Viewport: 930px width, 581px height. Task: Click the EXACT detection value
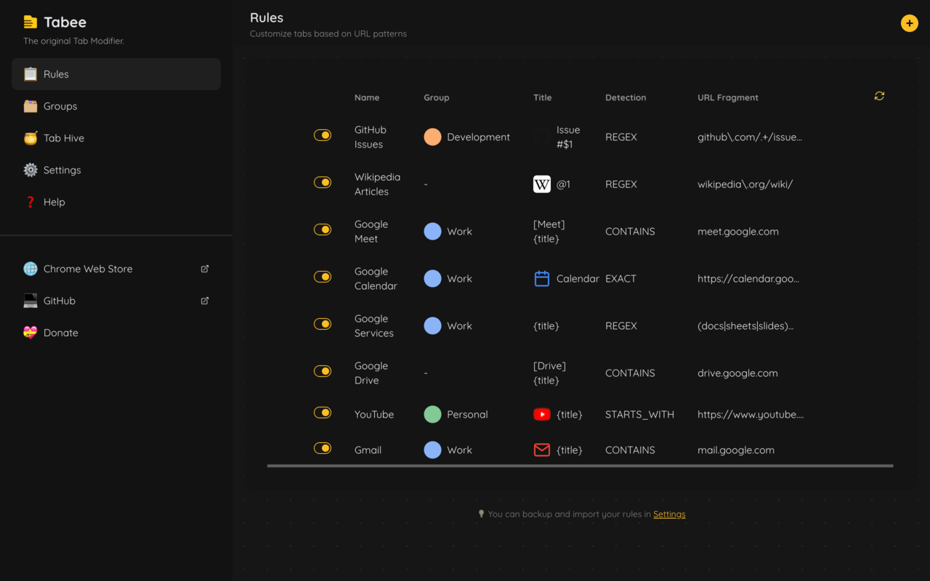tap(620, 278)
